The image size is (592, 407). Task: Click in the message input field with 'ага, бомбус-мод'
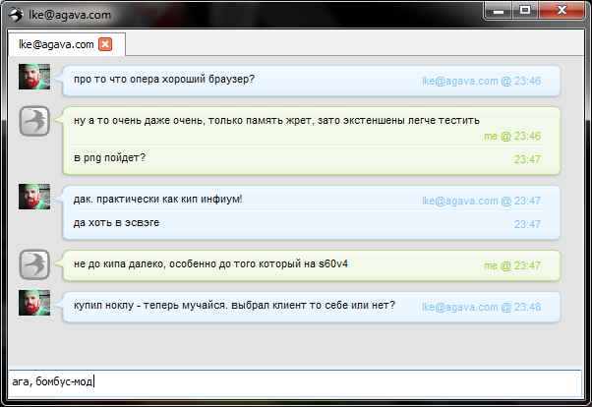[295, 381]
